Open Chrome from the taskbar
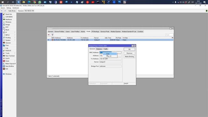This screenshot has height=117, width=208. pos(34,2)
